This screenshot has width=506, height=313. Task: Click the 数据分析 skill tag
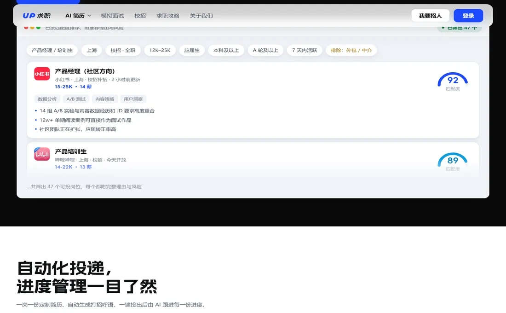coord(47,99)
